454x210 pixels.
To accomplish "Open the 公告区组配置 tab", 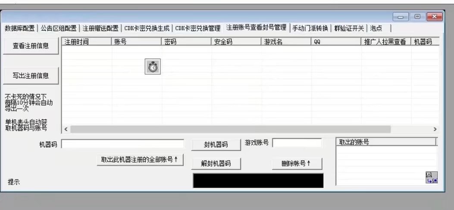I will pos(59,28).
